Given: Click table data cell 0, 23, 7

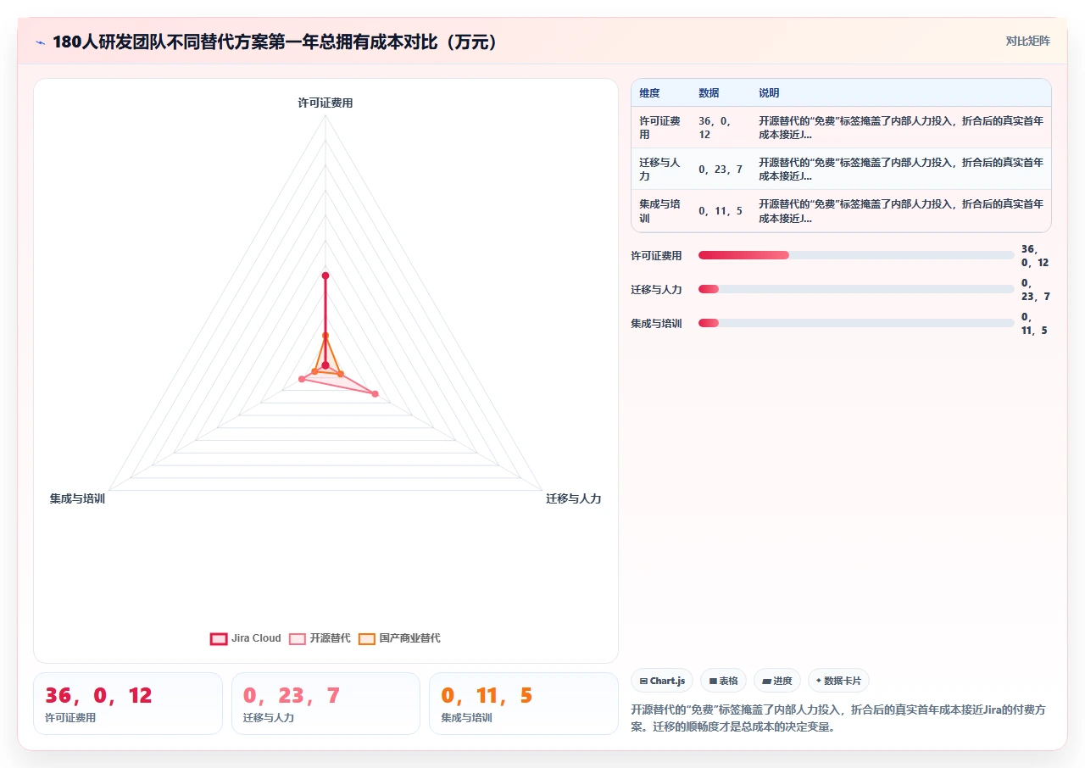Looking at the screenshot, I should pyautogui.click(x=721, y=169).
